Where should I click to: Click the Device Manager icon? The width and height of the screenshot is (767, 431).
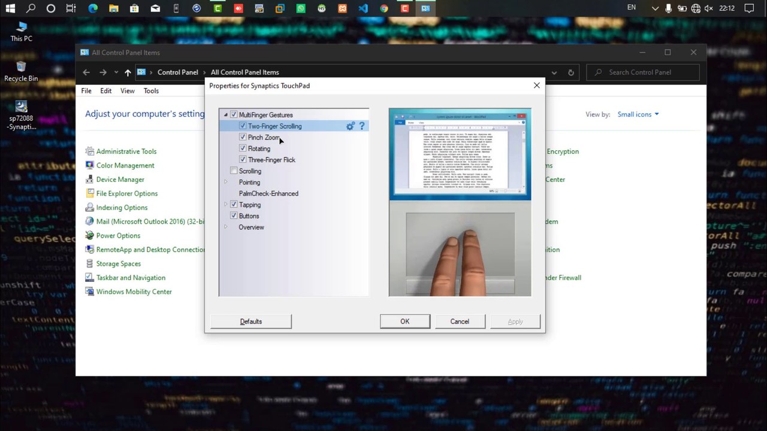(90, 180)
